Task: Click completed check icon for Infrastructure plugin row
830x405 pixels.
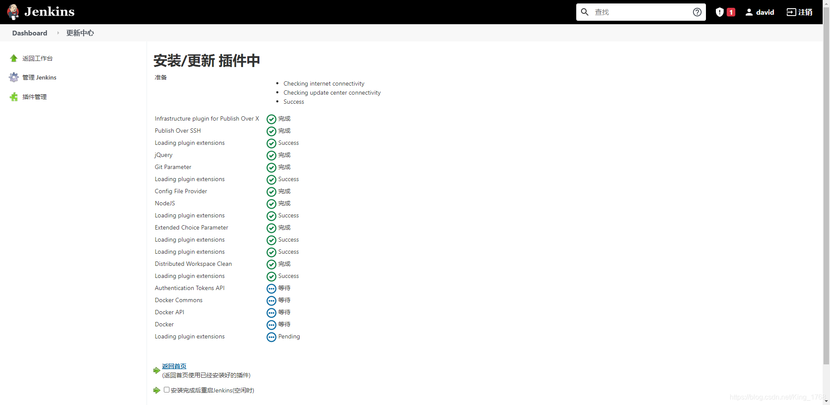Action: click(x=271, y=119)
